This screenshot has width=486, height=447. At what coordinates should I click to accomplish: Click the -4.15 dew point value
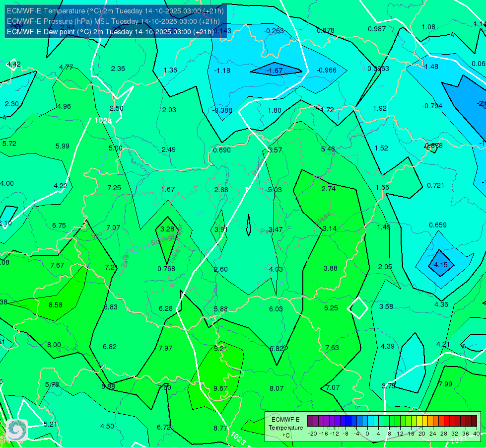coord(440,265)
